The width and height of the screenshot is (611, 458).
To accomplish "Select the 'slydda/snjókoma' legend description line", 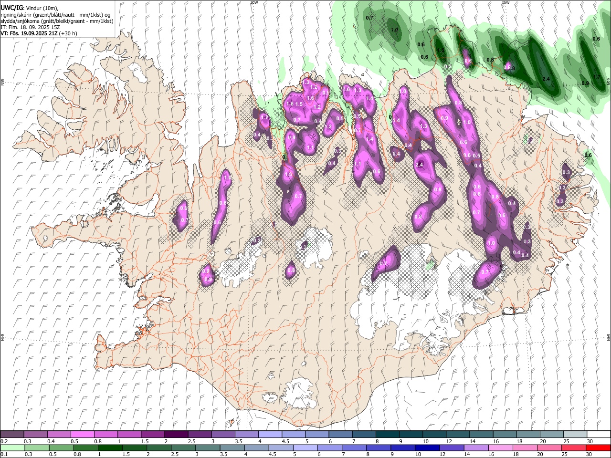I will [x=57, y=21].
